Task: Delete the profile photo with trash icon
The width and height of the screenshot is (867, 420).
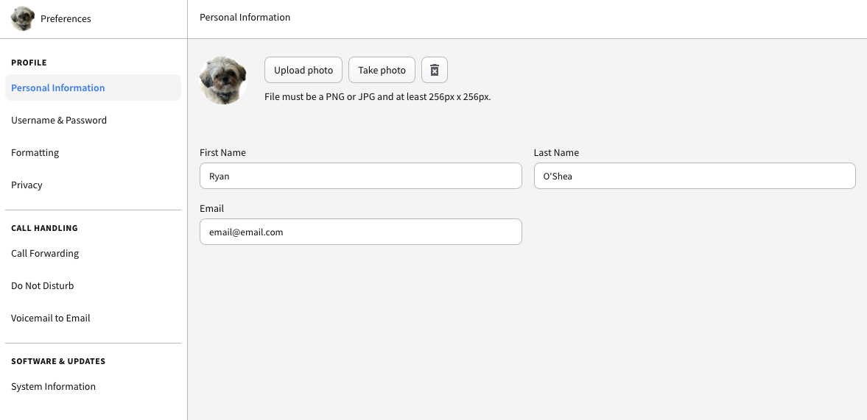Action: click(435, 70)
